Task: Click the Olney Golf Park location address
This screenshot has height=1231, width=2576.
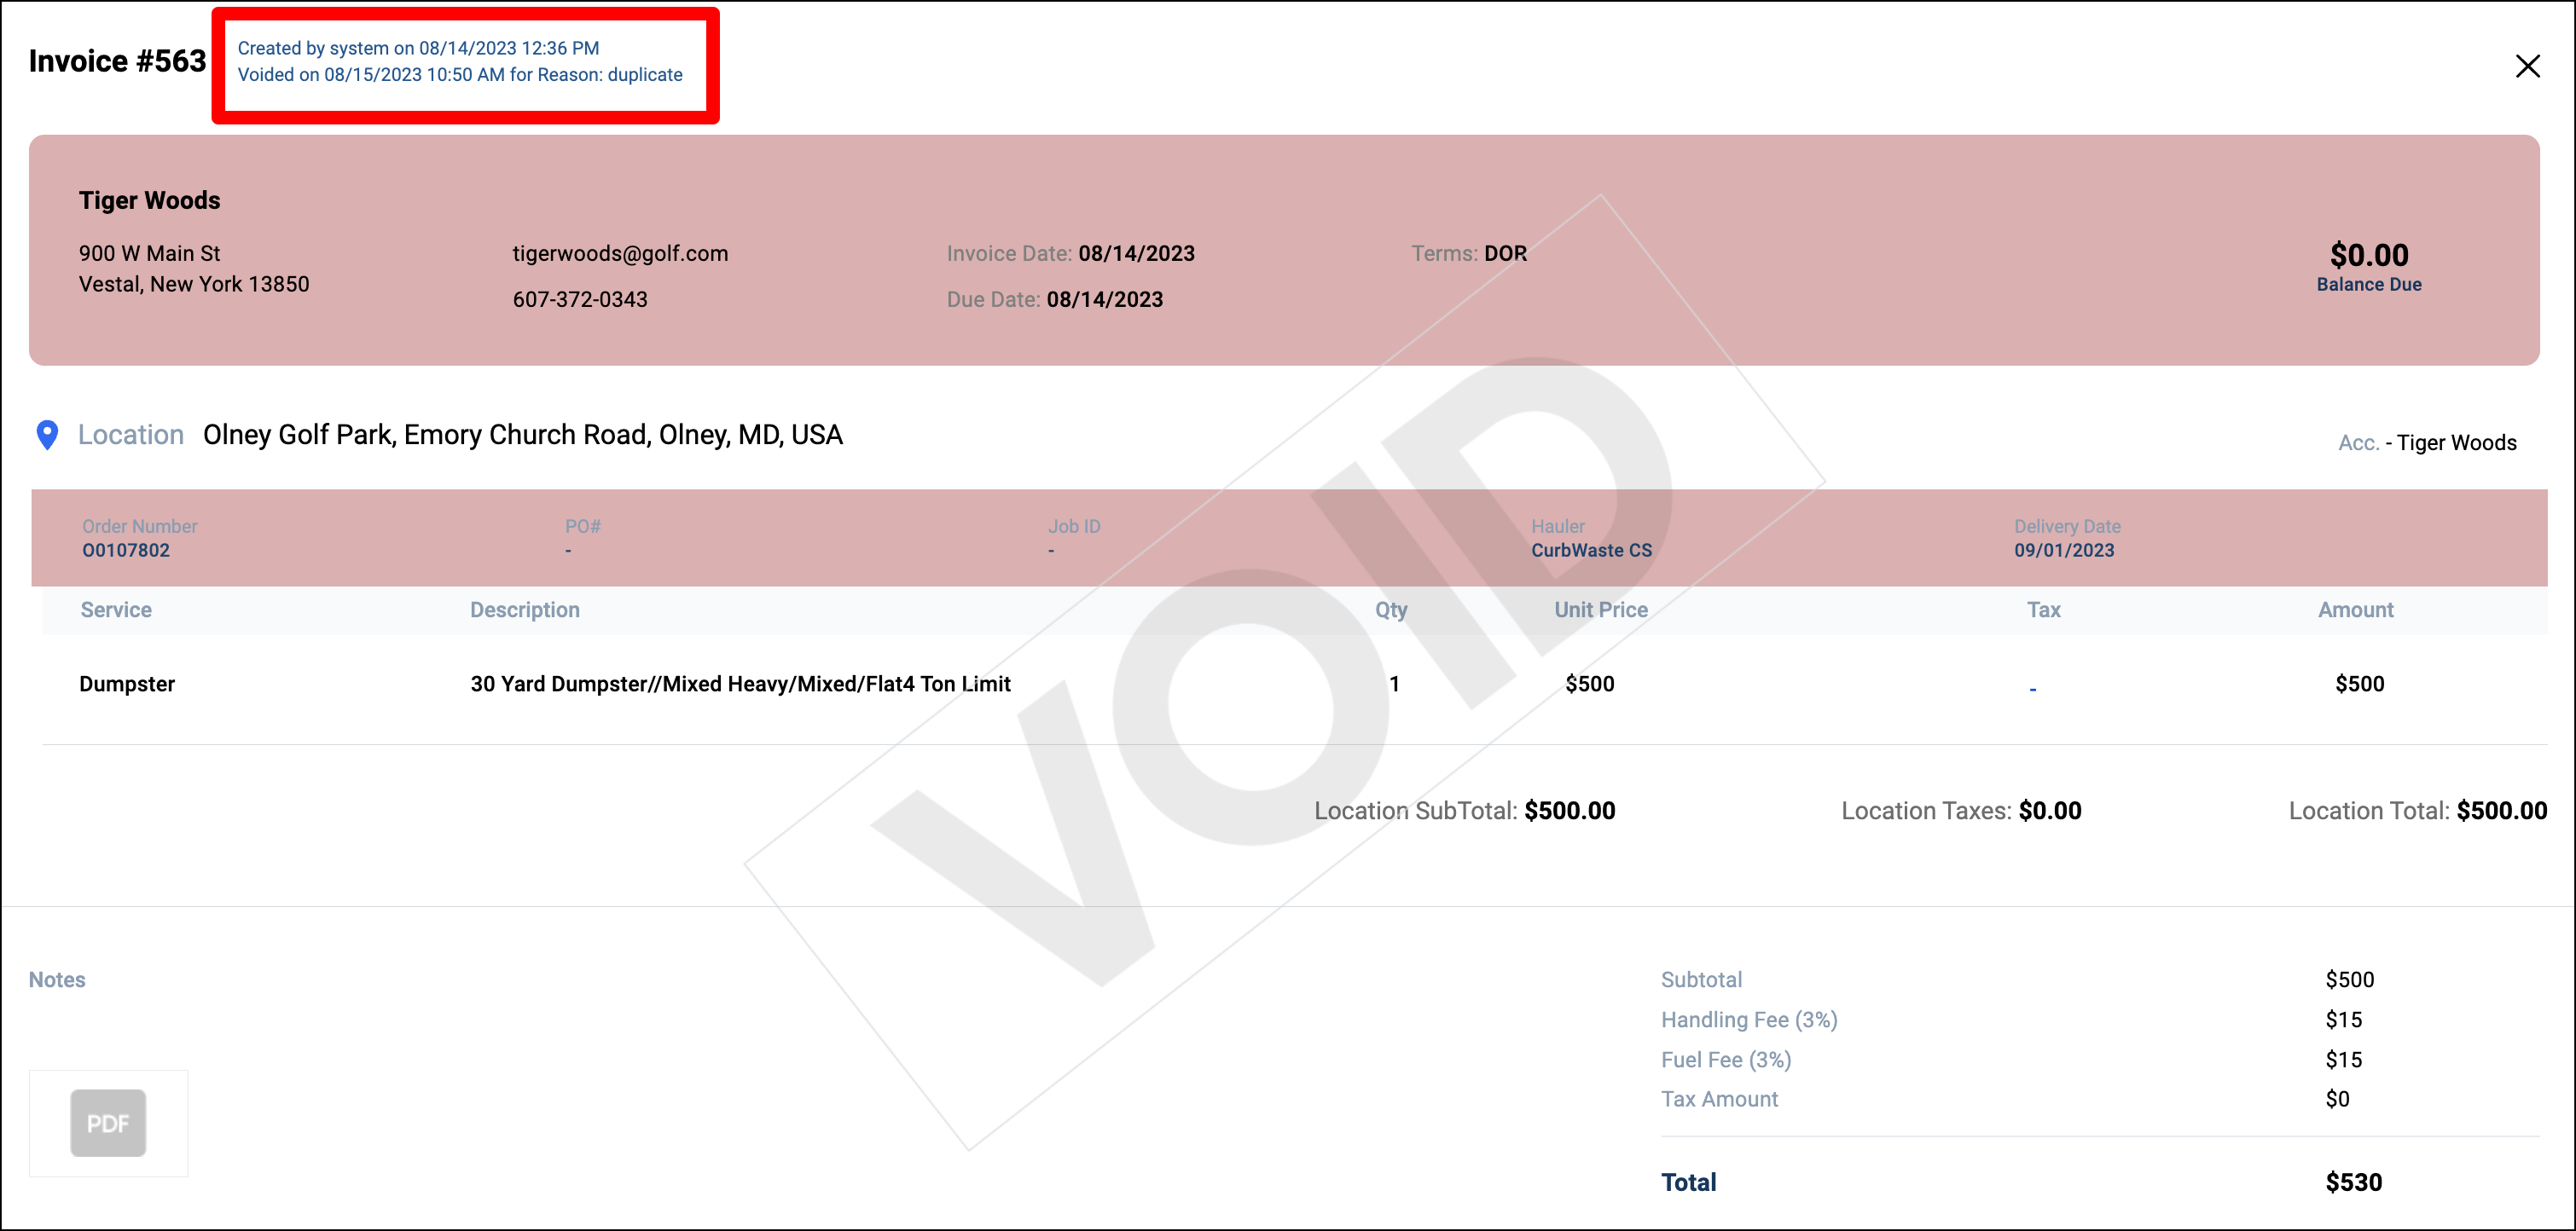Action: 522,435
